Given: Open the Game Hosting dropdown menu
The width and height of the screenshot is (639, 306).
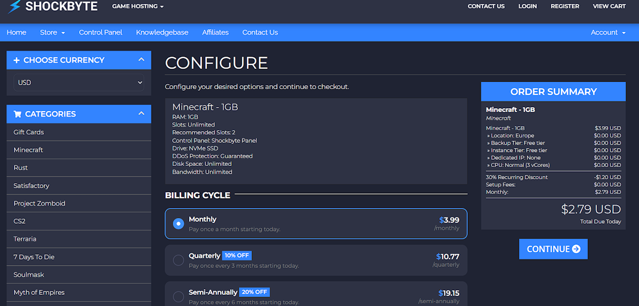Looking at the screenshot, I should [138, 7].
